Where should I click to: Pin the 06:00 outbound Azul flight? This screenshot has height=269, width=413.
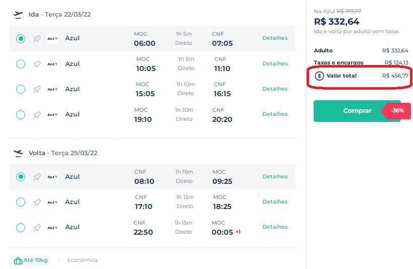pos(37,39)
